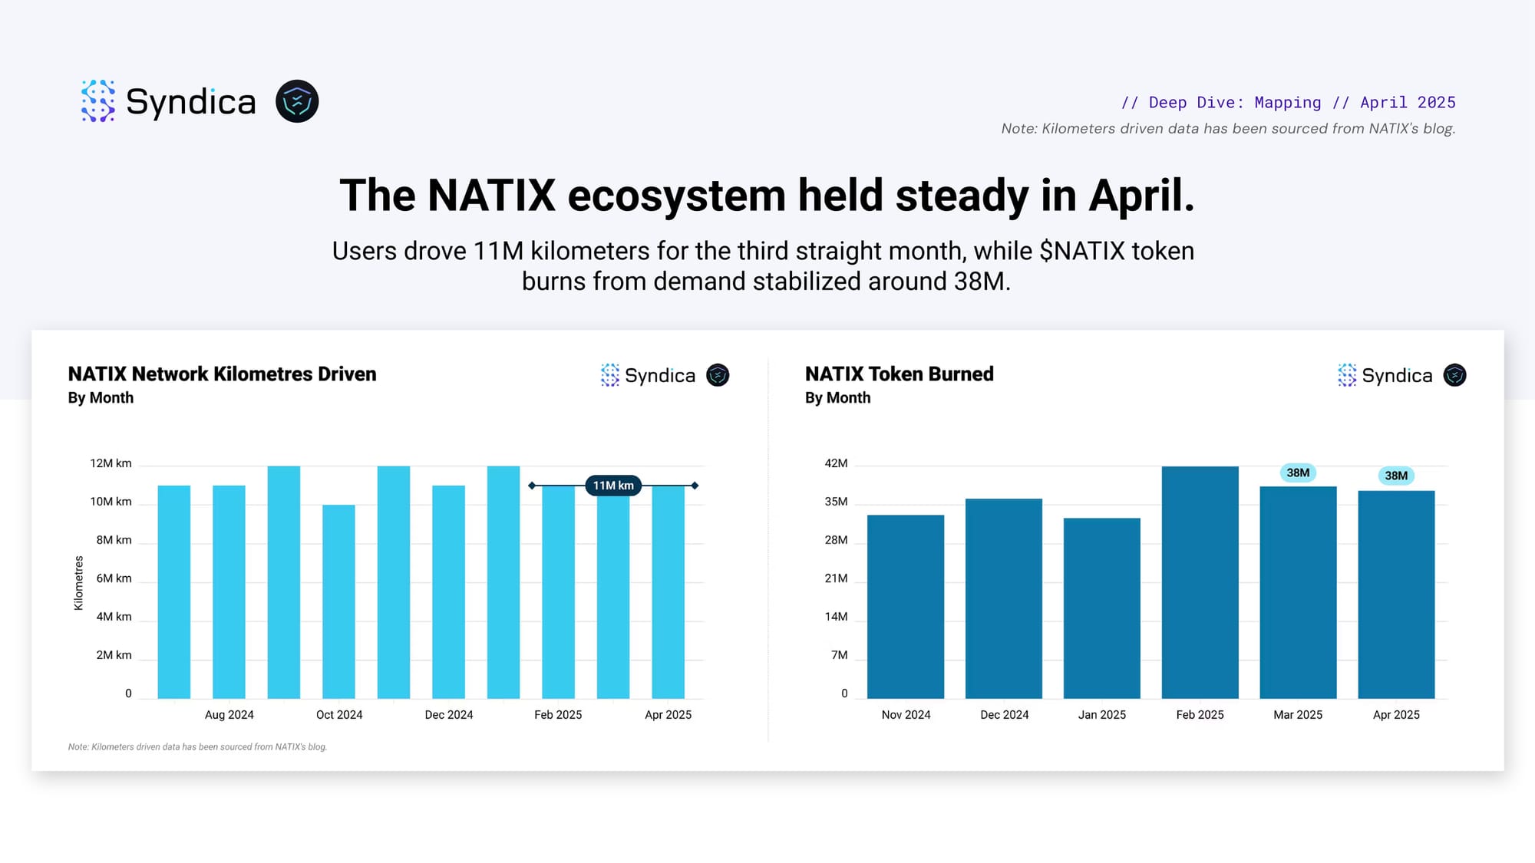
Task: Click the first bar left of Aug 2024
Action: (174, 591)
